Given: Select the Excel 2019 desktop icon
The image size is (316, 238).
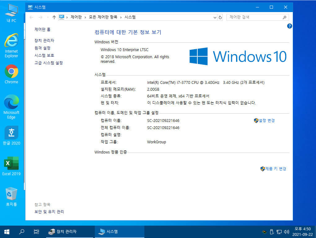Looking at the screenshot, I should click(x=11, y=166).
